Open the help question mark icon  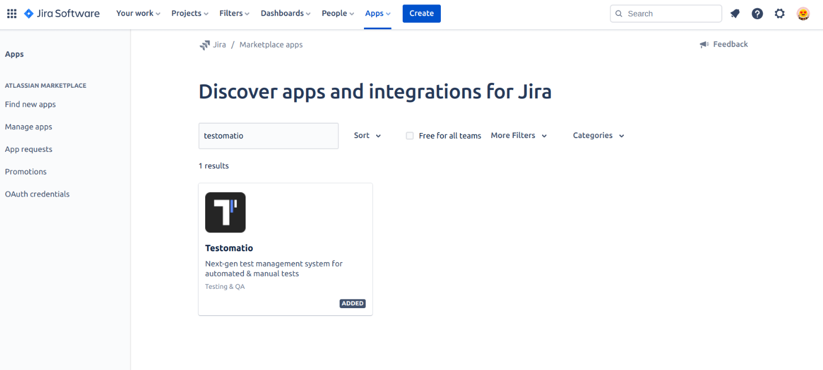click(757, 13)
